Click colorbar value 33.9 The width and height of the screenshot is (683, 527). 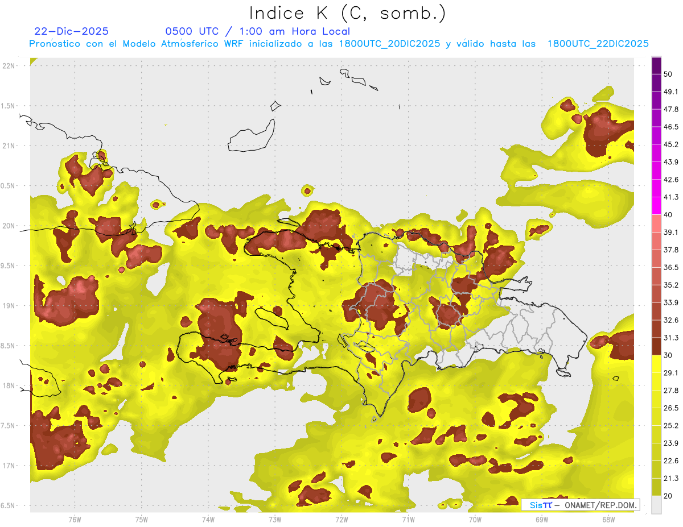(671, 302)
